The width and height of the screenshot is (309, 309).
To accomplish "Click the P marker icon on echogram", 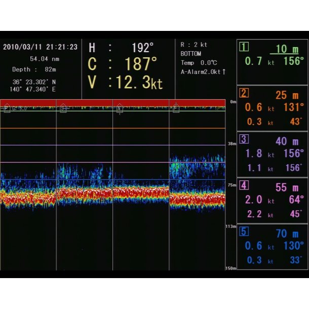I will tap(7, 108).
